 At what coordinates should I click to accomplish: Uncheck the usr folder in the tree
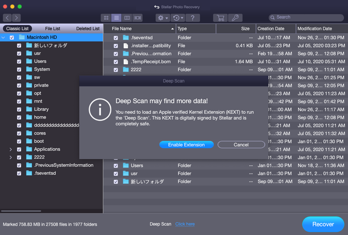pos(19,53)
